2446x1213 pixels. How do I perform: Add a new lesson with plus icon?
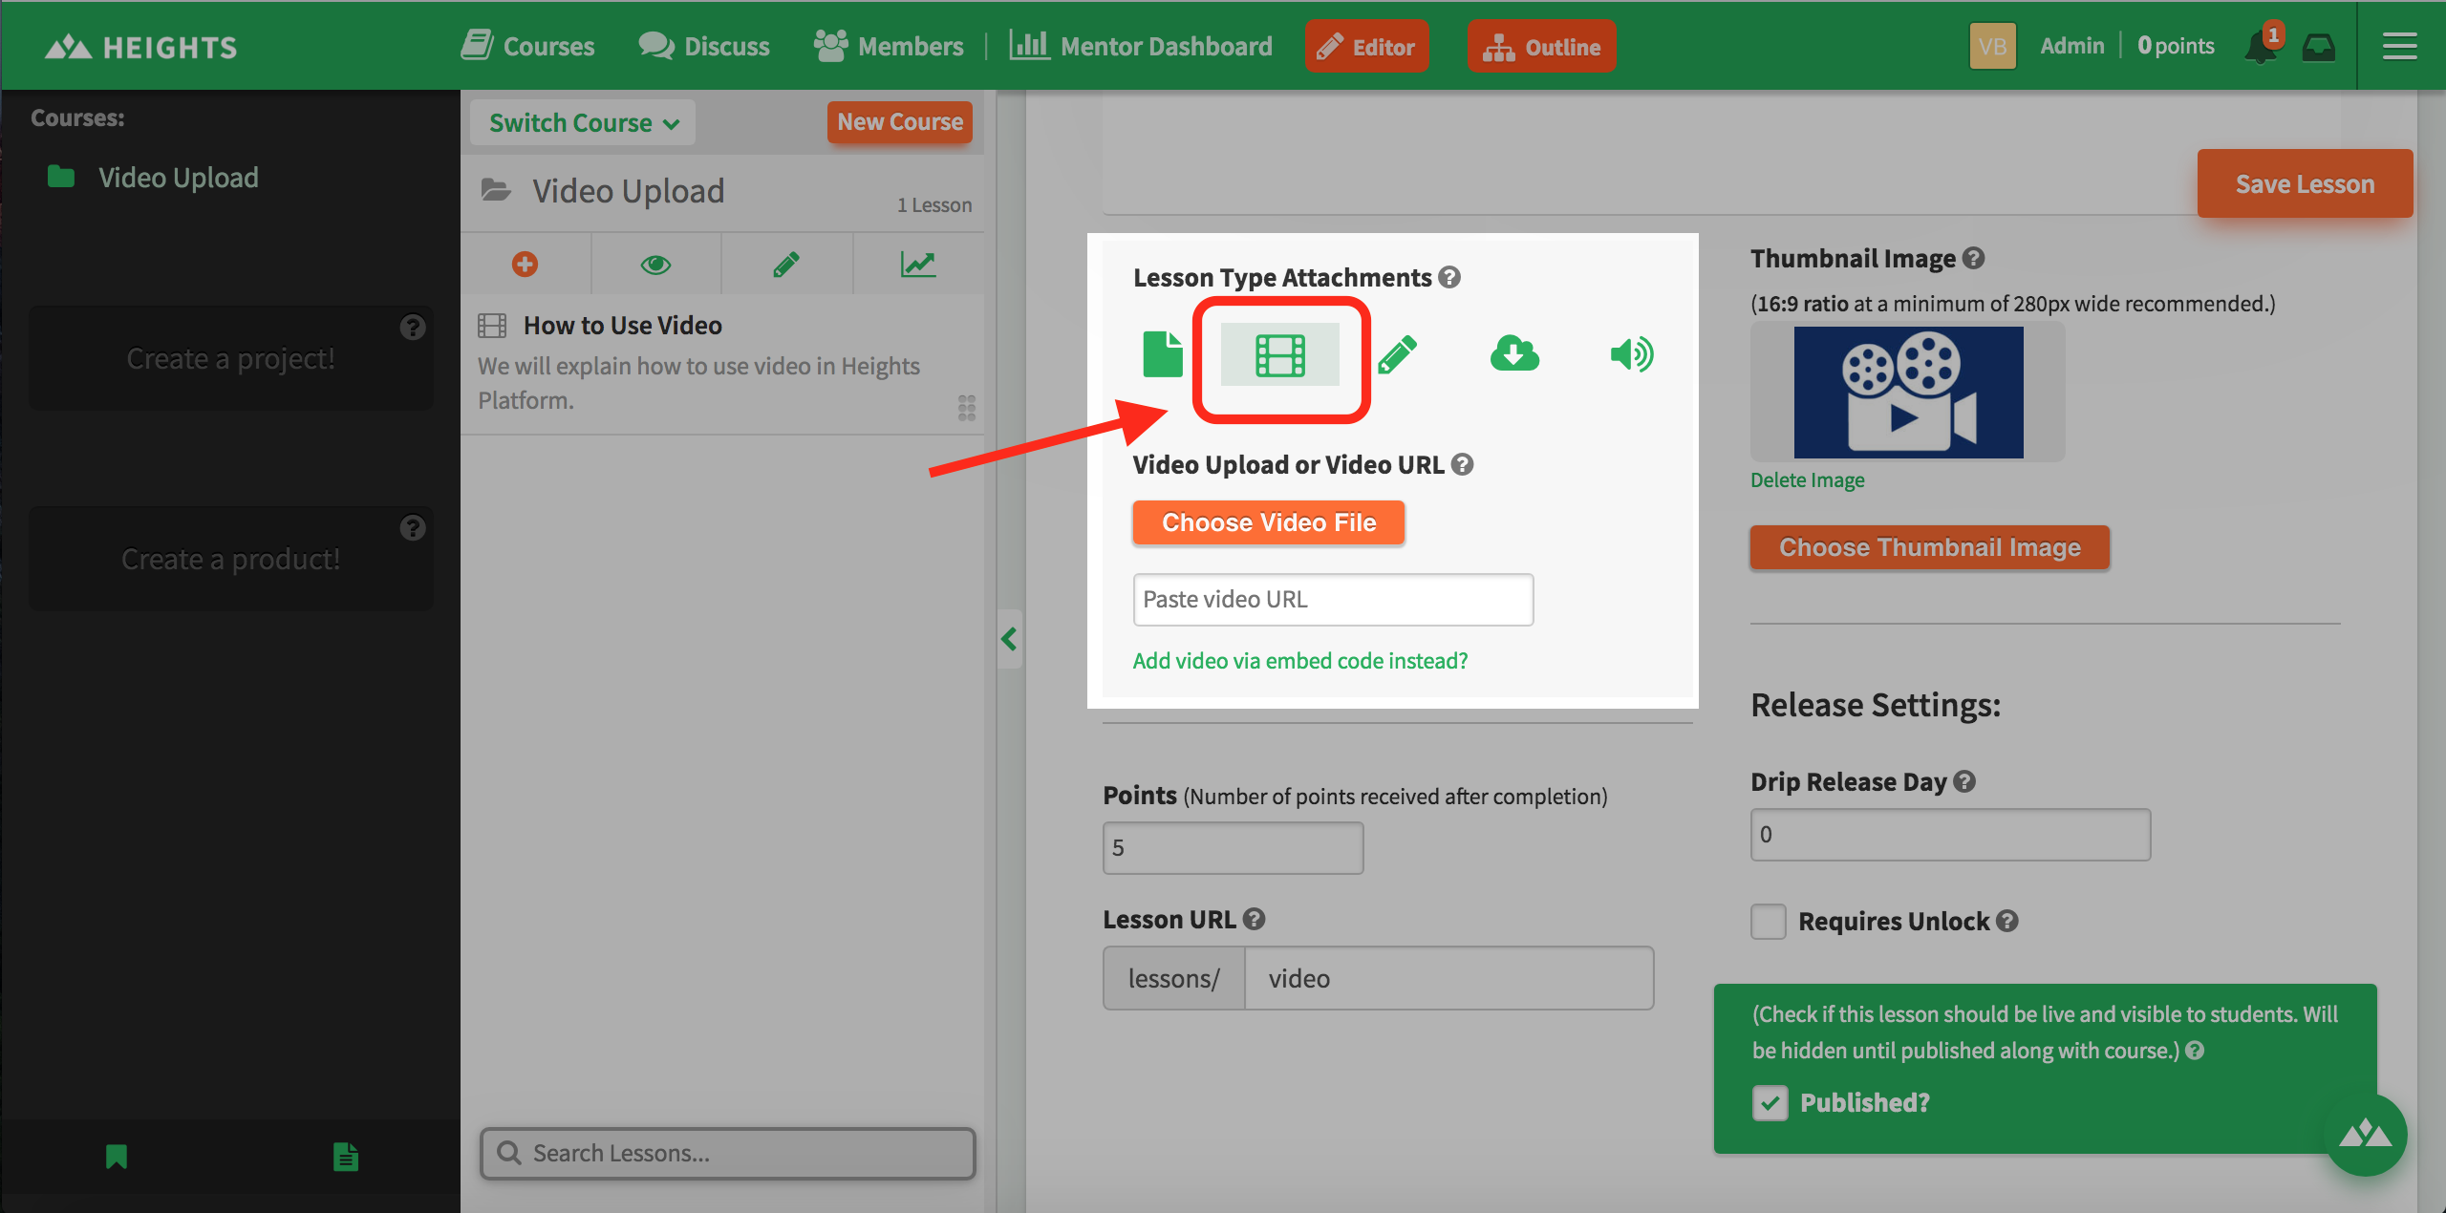pyautogui.click(x=525, y=264)
